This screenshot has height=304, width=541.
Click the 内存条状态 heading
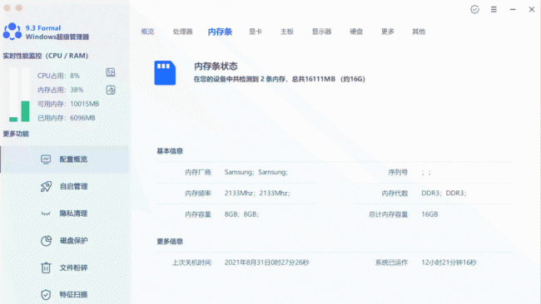click(216, 66)
